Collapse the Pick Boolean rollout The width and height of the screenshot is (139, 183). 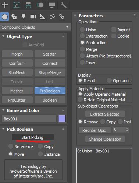(3, 129)
